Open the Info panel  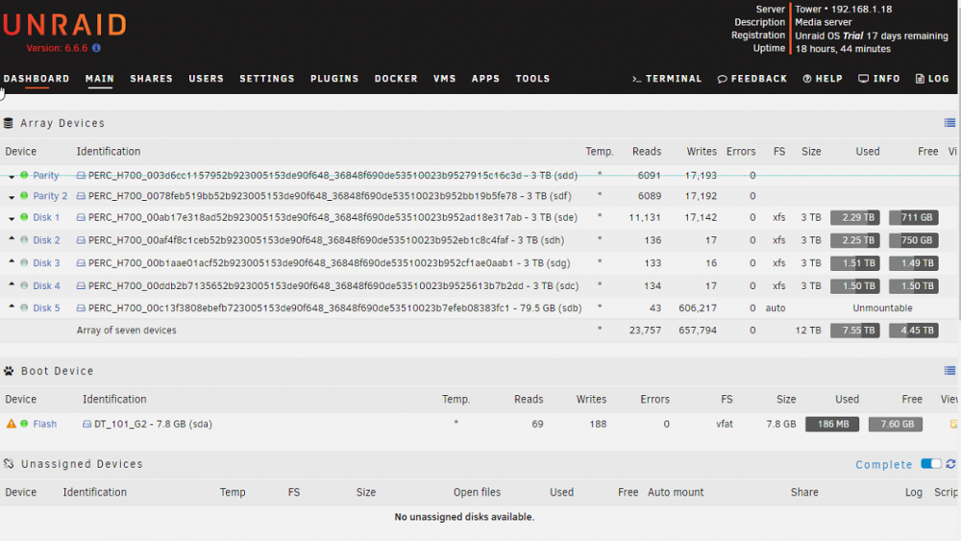click(x=879, y=79)
